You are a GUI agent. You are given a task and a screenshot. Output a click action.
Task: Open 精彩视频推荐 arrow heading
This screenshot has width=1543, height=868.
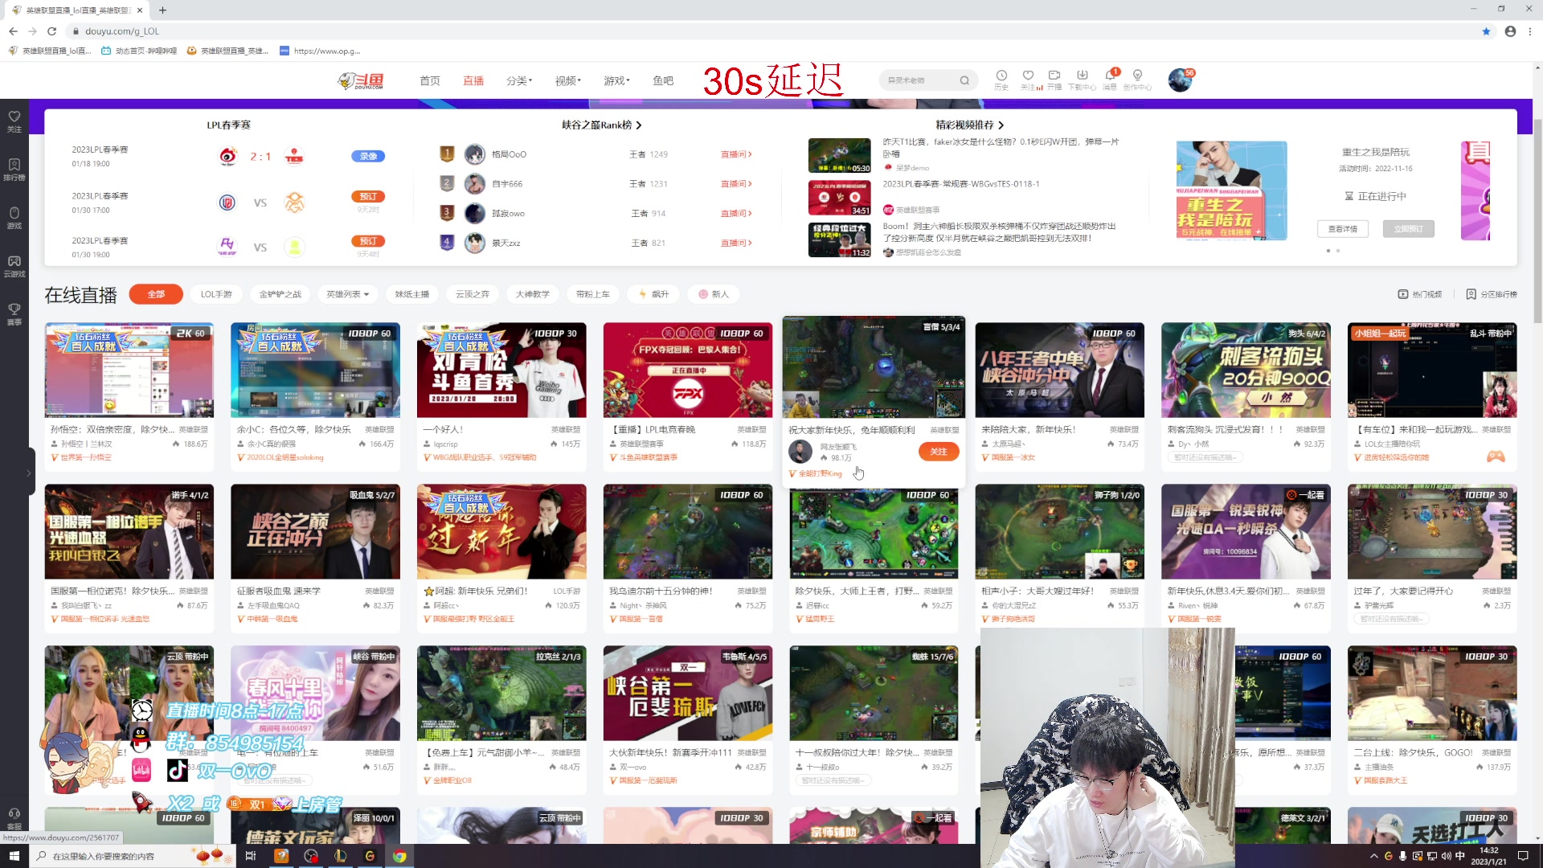click(970, 125)
